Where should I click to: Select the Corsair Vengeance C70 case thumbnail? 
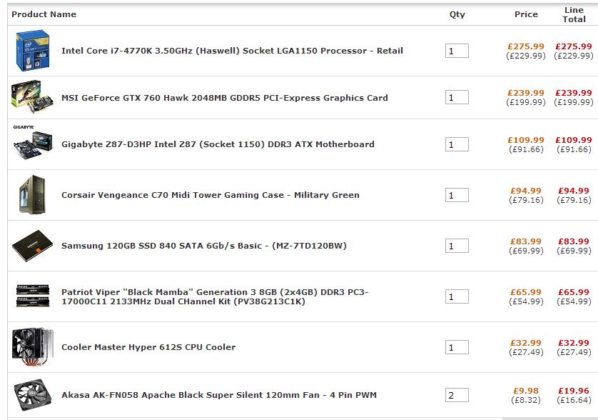[x=32, y=195]
